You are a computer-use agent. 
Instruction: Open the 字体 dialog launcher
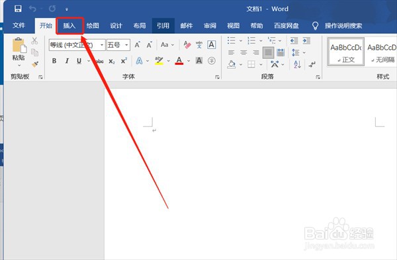coord(217,77)
